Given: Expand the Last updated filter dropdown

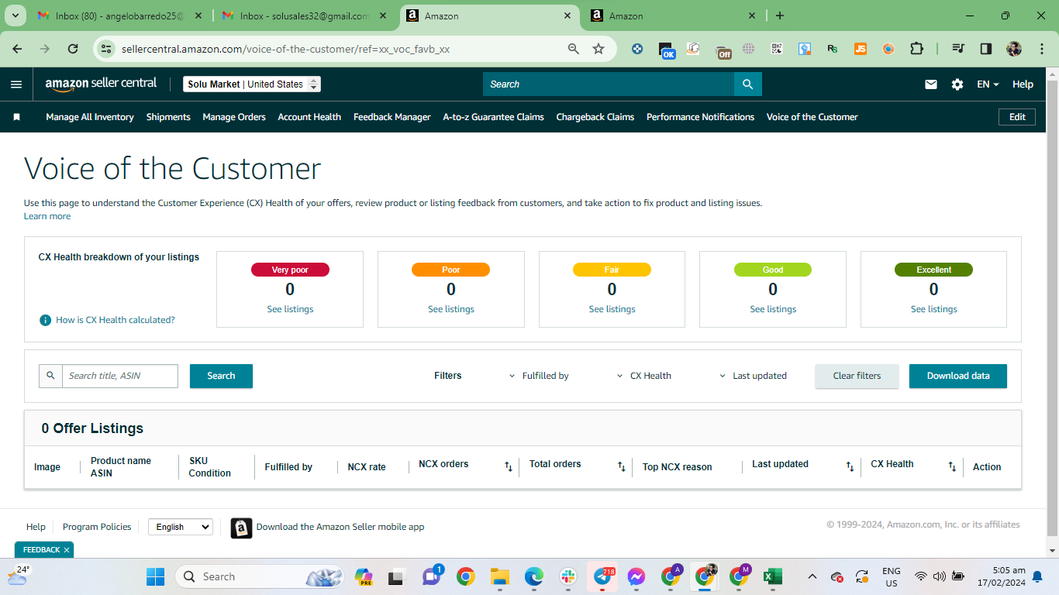Looking at the screenshot, I should [x=754, y=376].
